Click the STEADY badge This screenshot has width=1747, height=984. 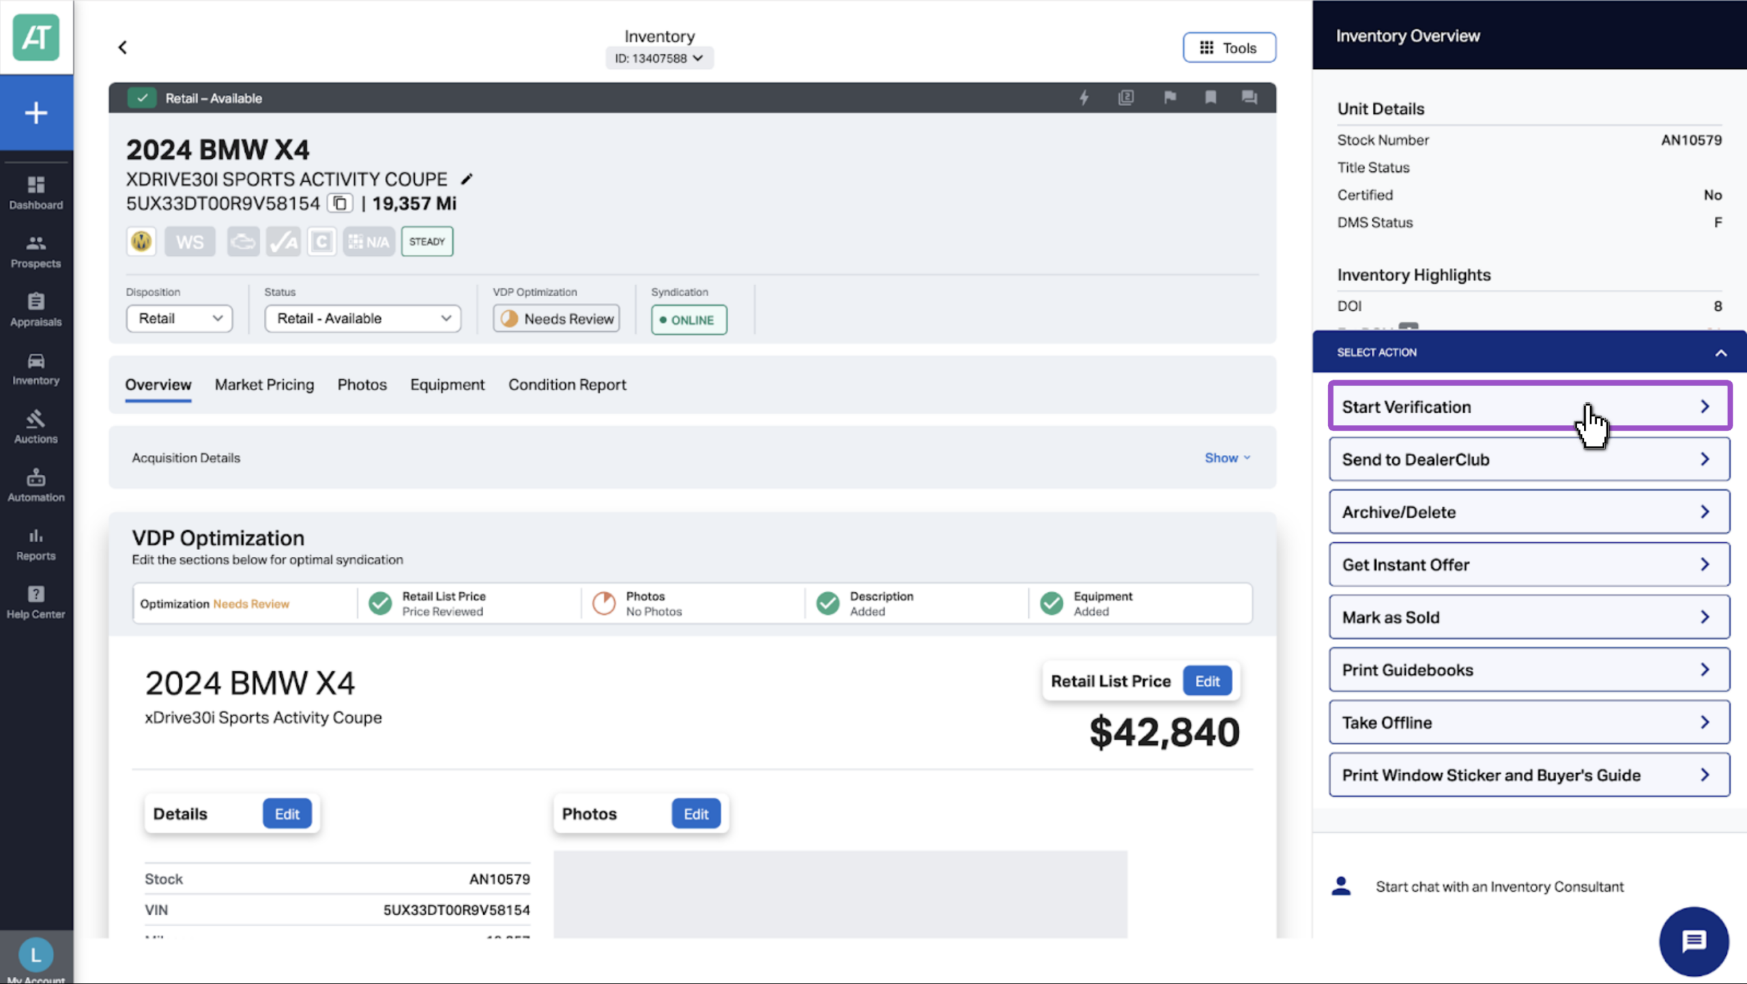pos(427,242)
